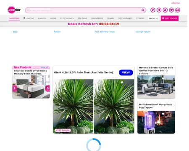189x151 pixels.
Task: Go to TRAVEL category
Action: pyautogui.click(x=110, y=18)
